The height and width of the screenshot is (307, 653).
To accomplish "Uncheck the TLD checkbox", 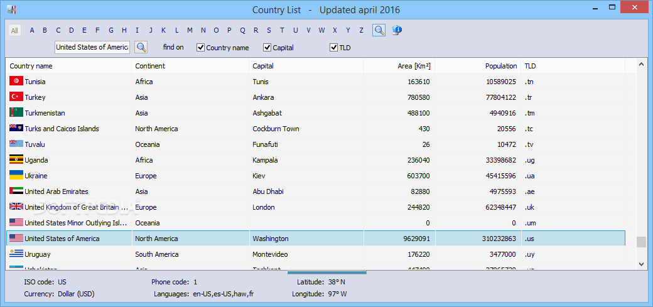I will (x=333, y=48).
